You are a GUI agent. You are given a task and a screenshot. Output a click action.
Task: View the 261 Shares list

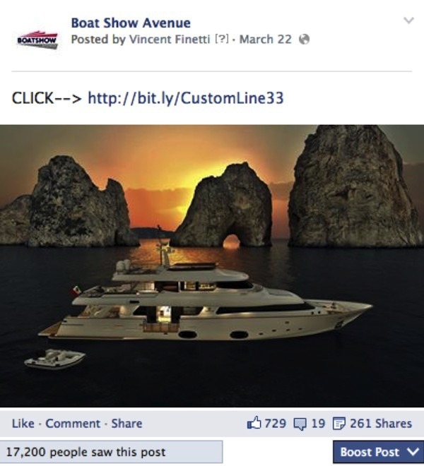(381, 424)
